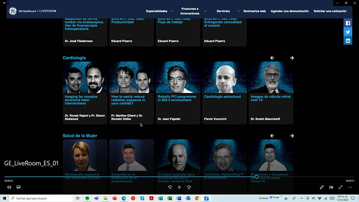Open Skype from the taskbar
359x202 pixels.
tap(142, 198)
